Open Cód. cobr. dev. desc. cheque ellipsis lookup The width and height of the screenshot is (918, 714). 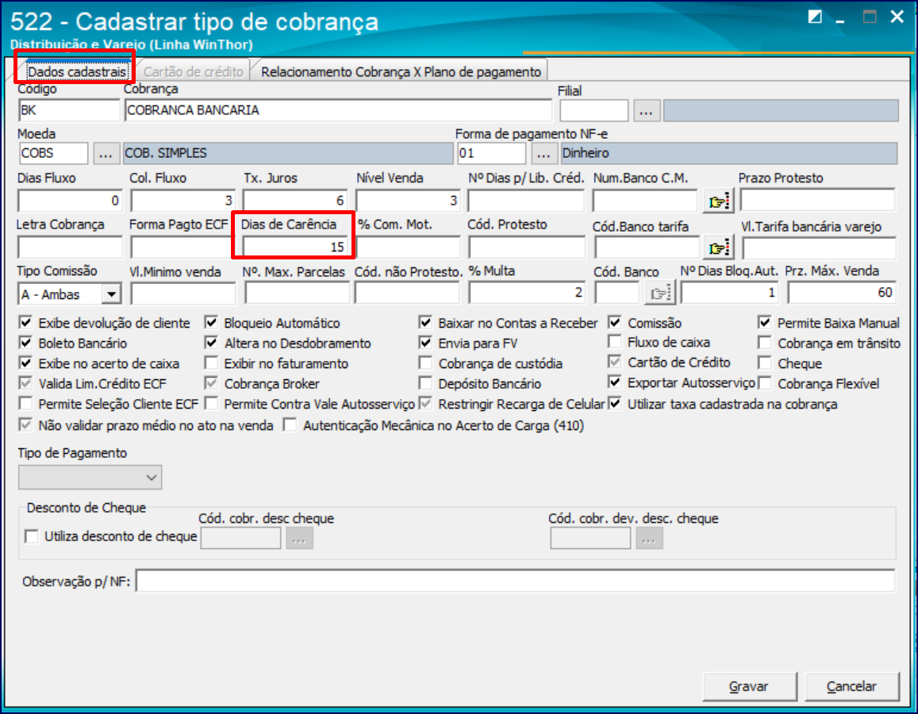click(x=649, y=539)
